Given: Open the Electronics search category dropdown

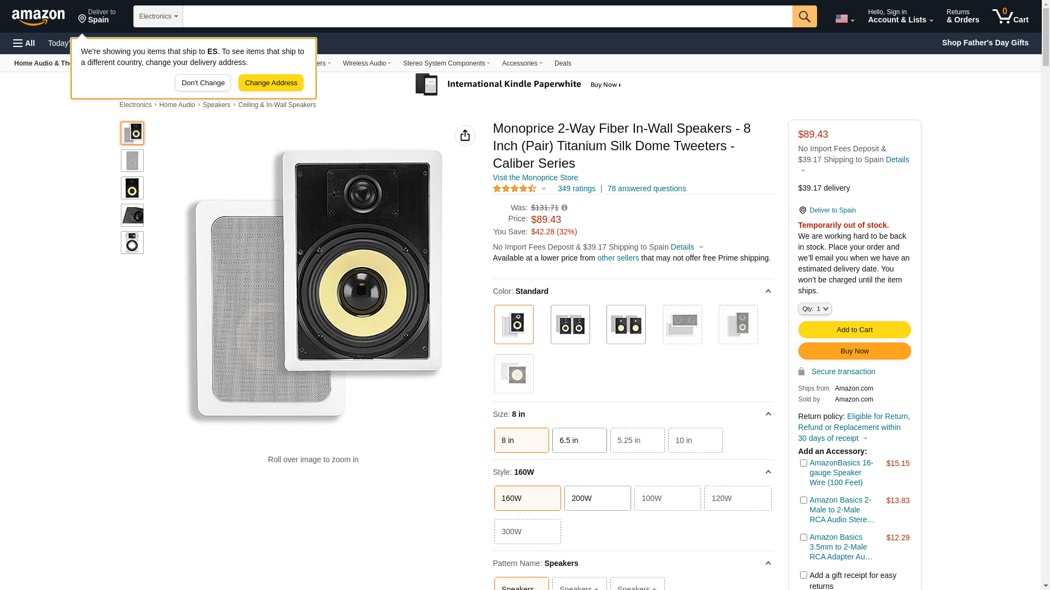Looking at the screenshot, I should (x=158, y=16).
